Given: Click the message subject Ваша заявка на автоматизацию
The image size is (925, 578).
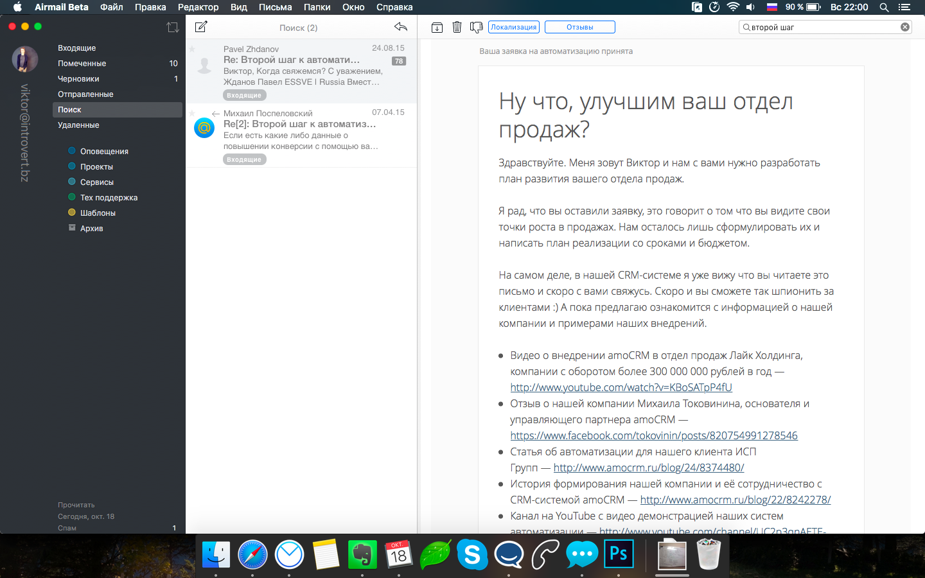Looking at the screenshot, I should pos(556,51).
